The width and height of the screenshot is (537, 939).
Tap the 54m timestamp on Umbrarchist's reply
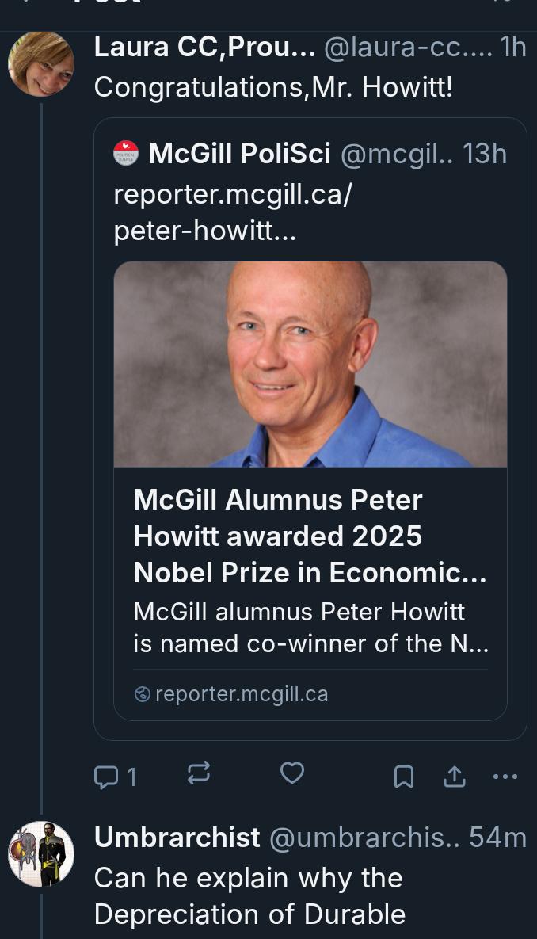coord(497,837)
